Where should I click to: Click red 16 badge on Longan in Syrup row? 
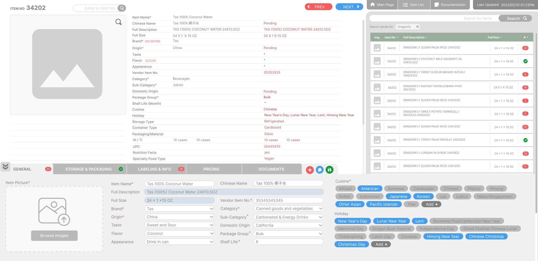coord(525,153)
